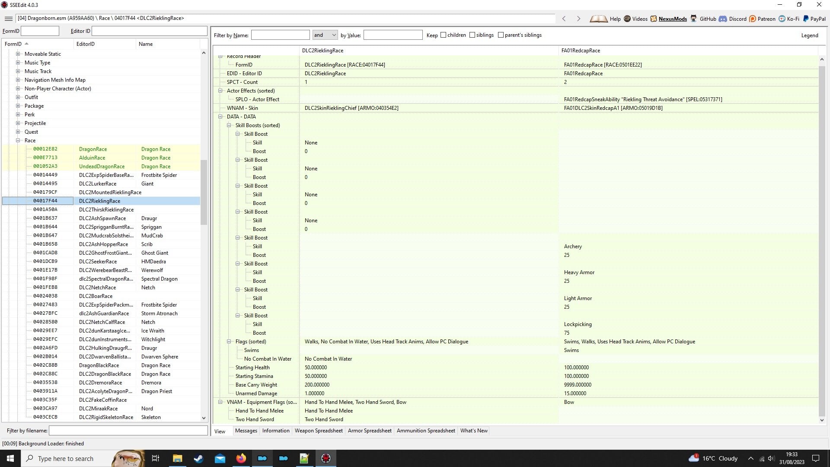Open the hamburger main menu

point(8,19)
